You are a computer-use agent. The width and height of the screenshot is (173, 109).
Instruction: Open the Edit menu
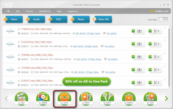tap(18, 11)
